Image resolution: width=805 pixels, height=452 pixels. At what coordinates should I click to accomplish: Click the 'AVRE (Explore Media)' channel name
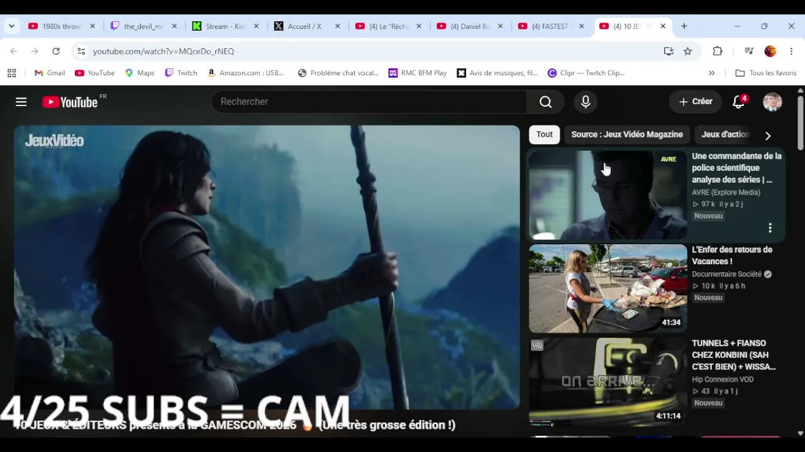coord(726,192)
